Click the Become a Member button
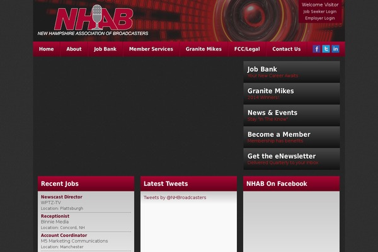378x252 pixels. point(292,137)
